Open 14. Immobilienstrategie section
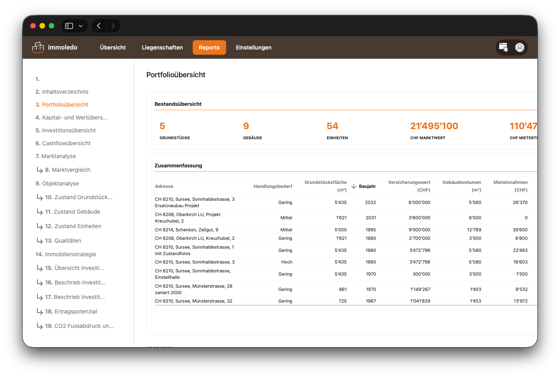The image size is (560, 377). tap(66, 254)
